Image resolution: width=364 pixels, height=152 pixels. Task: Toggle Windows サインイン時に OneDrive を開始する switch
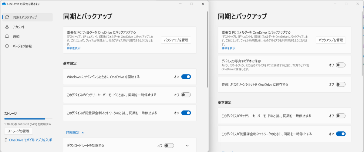click(x=186, y=77)
